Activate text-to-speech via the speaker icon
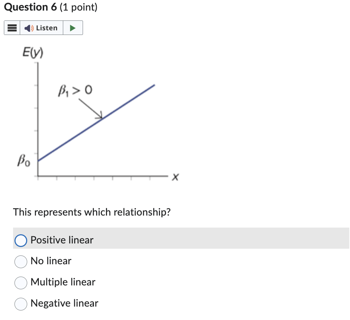 [x=28, y=28]
